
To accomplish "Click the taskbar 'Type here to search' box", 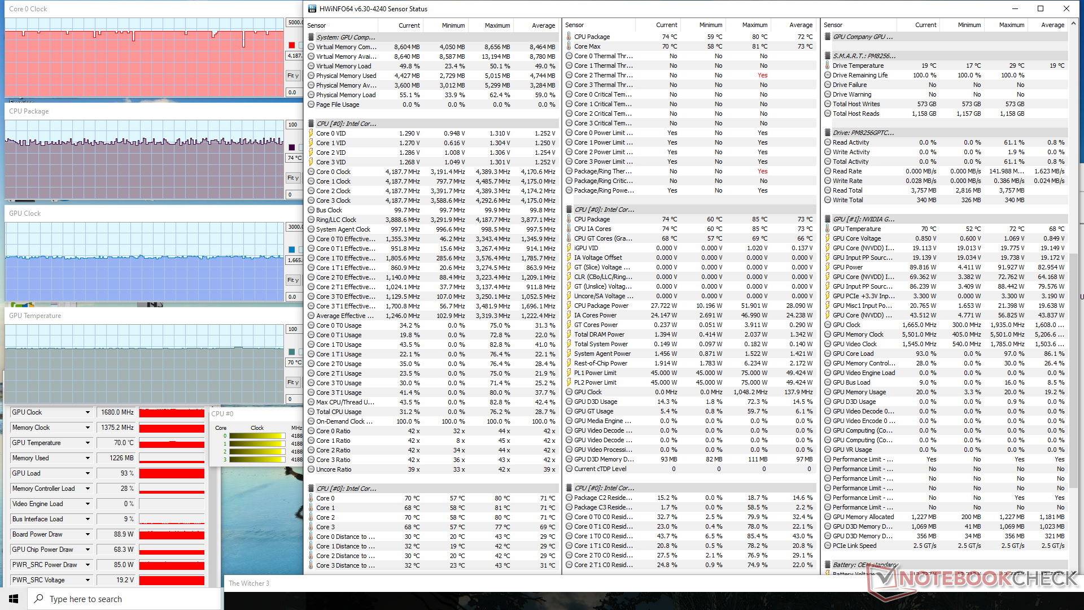I will click(x=125, y=599).
